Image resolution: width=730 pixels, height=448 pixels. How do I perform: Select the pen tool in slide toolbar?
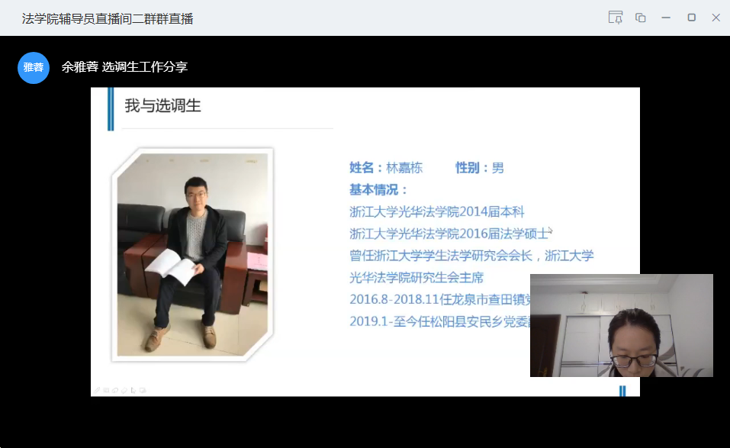tap(97, 390)
